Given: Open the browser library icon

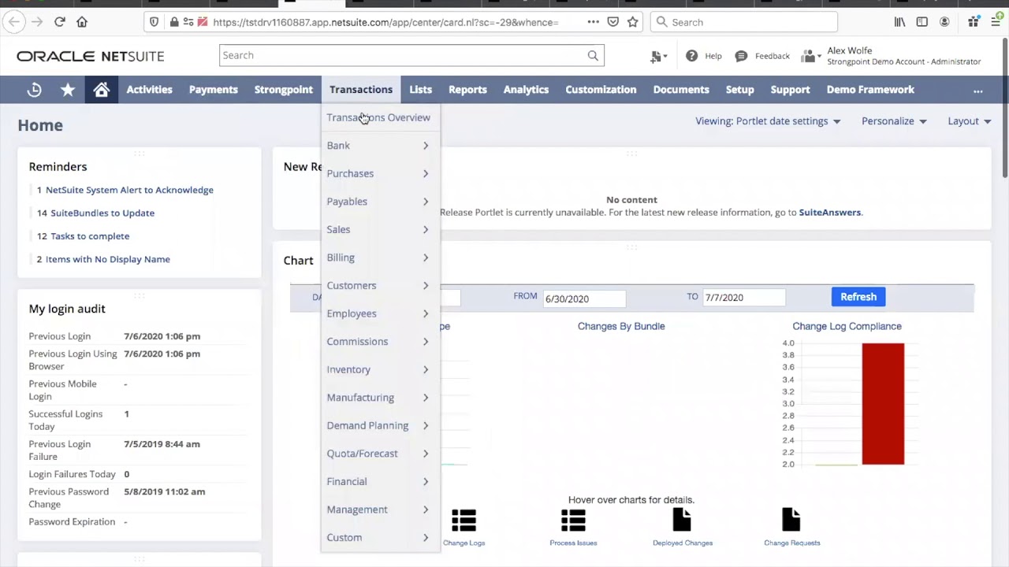Looking at the screenshot, I should (899, 22).
